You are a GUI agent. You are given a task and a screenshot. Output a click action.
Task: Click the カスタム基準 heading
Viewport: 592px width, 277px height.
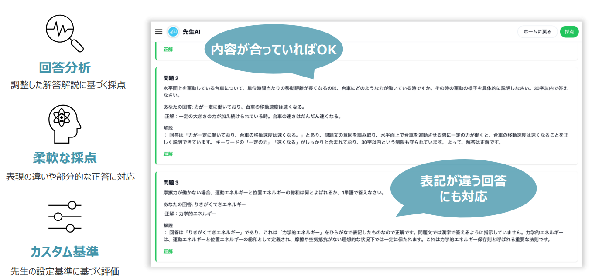click(x=65, y=251)
